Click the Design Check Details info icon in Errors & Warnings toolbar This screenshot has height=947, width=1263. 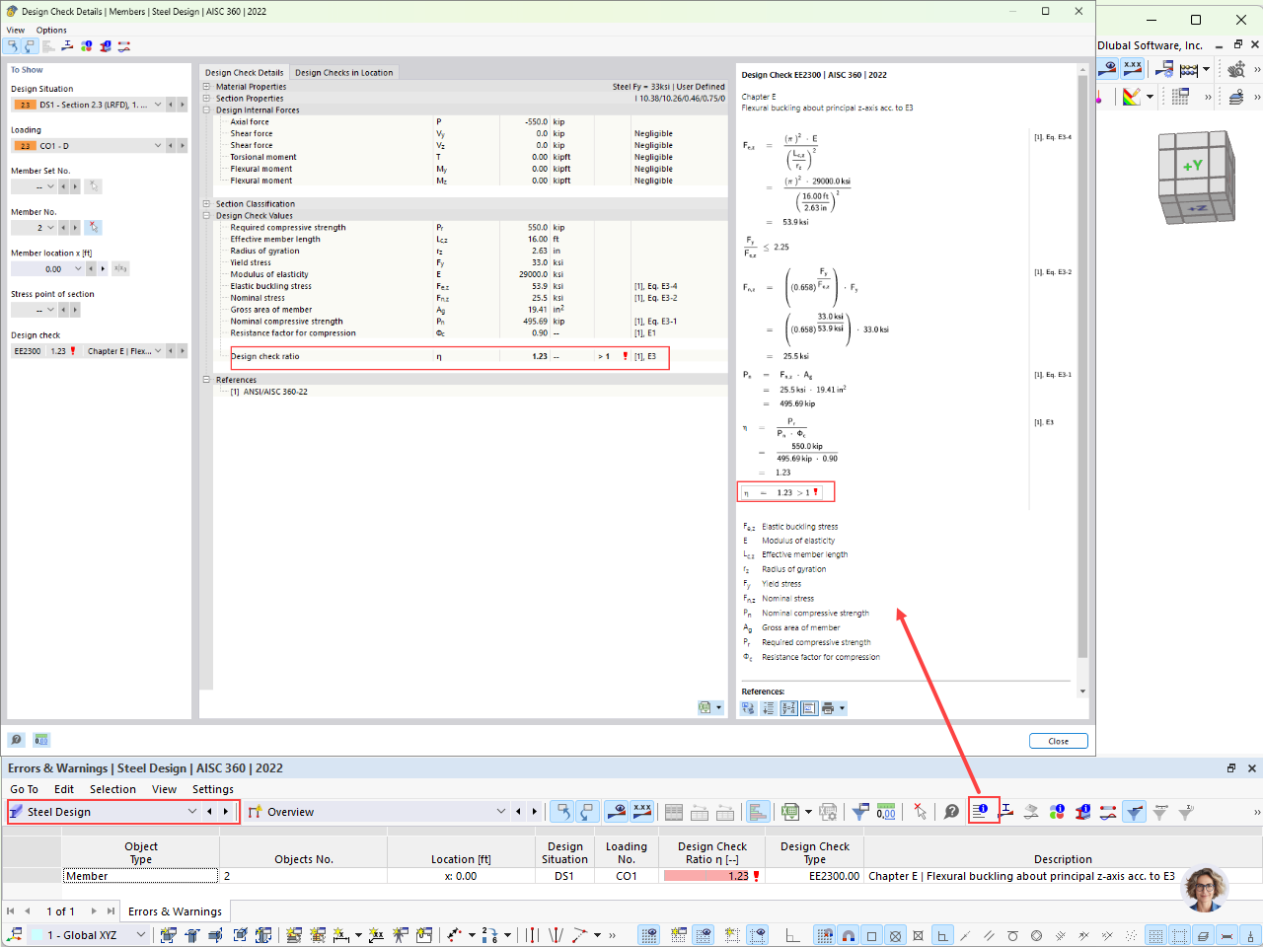tap(981, 812)
